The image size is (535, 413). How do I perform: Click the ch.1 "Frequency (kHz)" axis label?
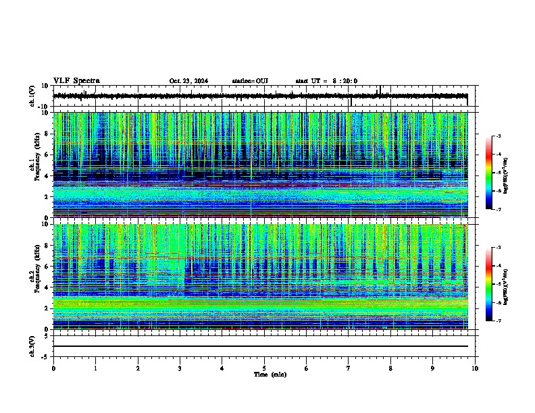(37, 157)
